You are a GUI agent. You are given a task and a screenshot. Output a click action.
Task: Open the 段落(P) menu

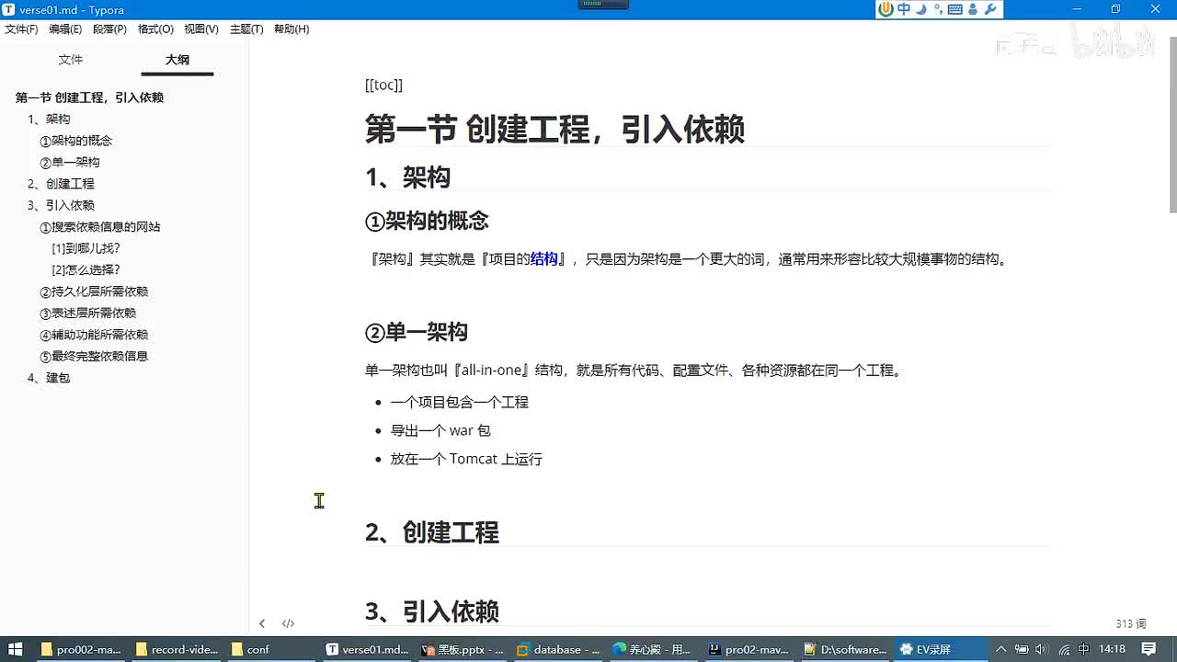tap(109, 29)
